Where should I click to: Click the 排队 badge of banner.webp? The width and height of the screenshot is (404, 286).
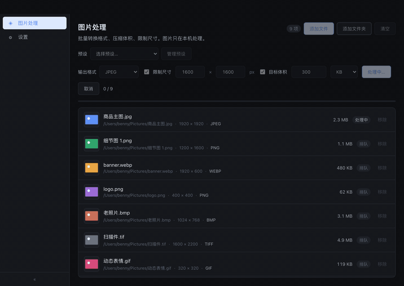coord(364,168)
